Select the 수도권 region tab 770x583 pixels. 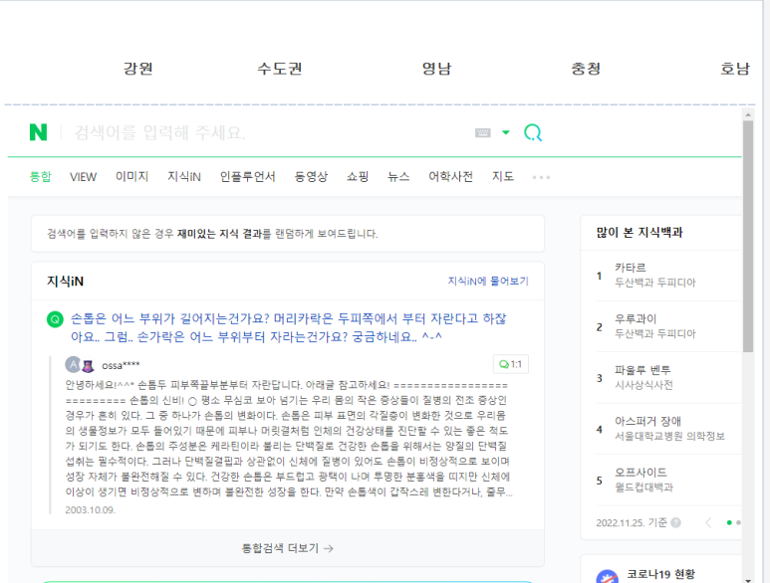tap(280, 69)
